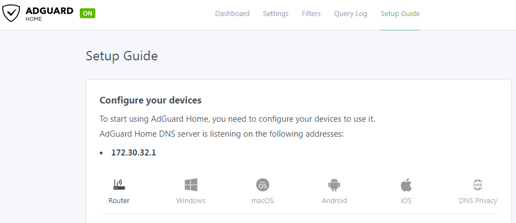Open the Setup Guide page
This screenshot has width=516, height=223.
(x=400, y=14)
